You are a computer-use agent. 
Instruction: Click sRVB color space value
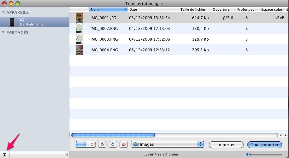point(280,18)
